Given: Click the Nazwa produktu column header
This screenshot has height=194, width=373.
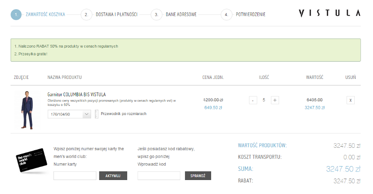Looking at the screenshot, I should [x=65, y=78].
